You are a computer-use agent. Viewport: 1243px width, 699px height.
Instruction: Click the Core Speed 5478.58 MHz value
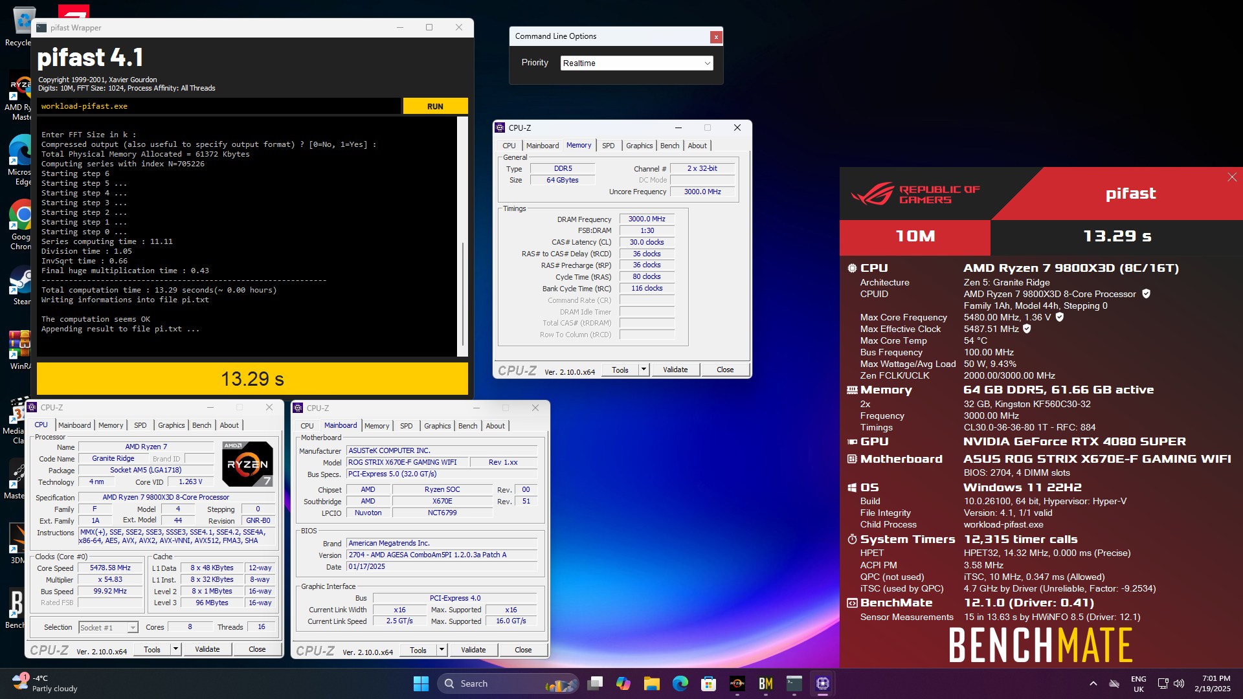(110, 568)
